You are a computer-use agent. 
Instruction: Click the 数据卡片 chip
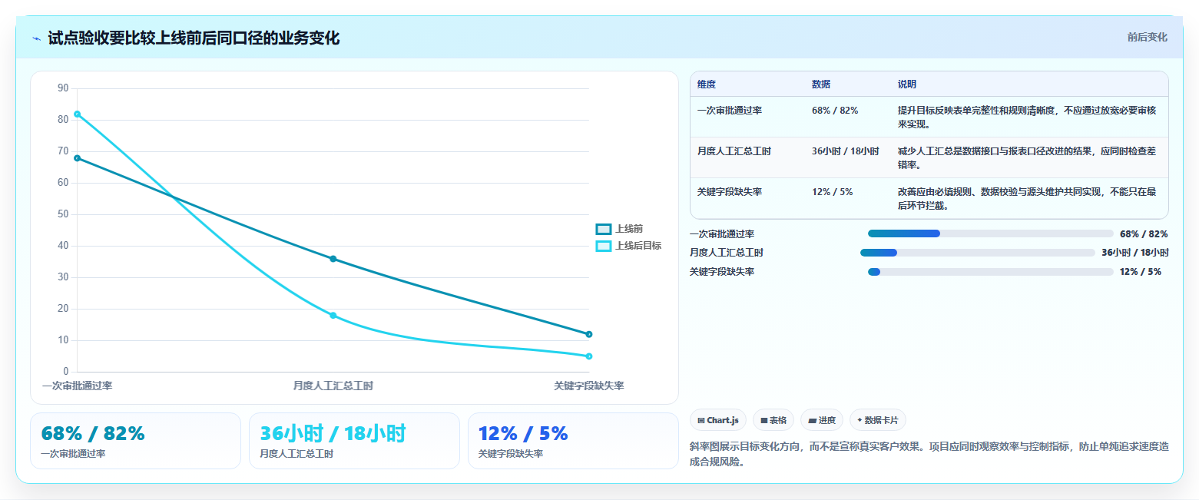[x=877, y=420]
